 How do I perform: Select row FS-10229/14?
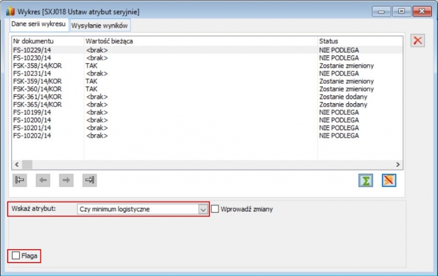coord(207,50)
